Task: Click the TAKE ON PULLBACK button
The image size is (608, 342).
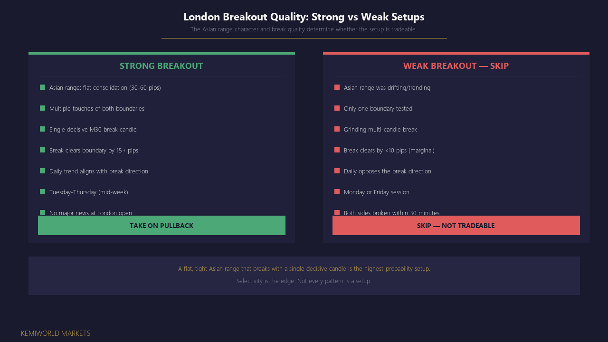Action: click(161, 225)
